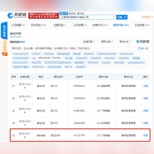Image resolution: width=154 pixels, height=154 pixels.
Task: Click the red 官方备案企业征信机构 banner
Action: click(x=44, y=16)
